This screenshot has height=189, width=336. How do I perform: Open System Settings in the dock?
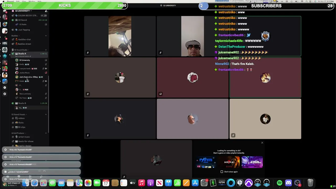coord(204,183)
